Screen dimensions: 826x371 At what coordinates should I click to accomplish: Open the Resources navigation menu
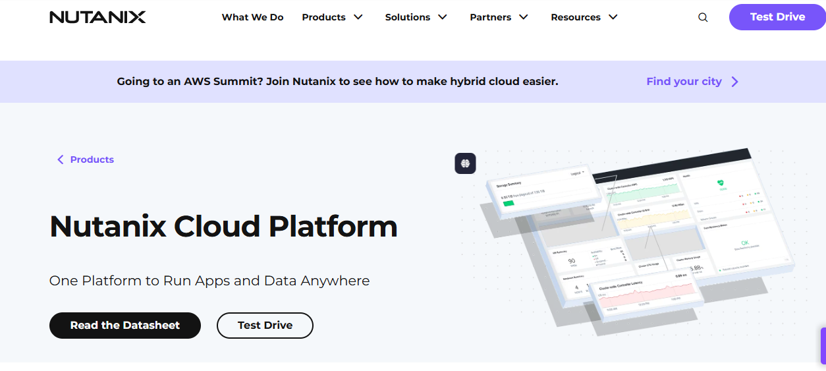pyautogui.click(x=576, y=17)
